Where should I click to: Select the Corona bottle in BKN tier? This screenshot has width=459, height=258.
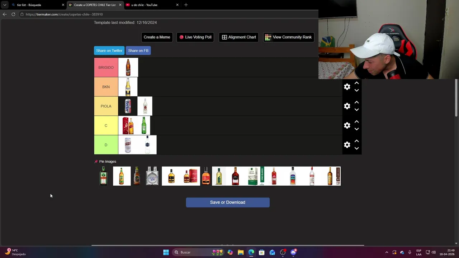pyautogui.click(x=128, y=87)
